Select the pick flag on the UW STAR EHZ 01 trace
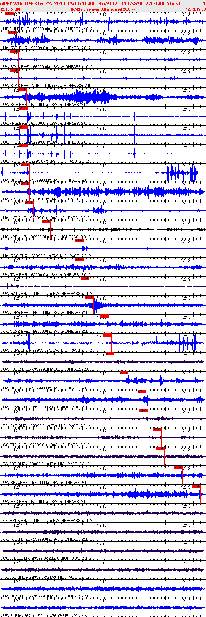 14,70
